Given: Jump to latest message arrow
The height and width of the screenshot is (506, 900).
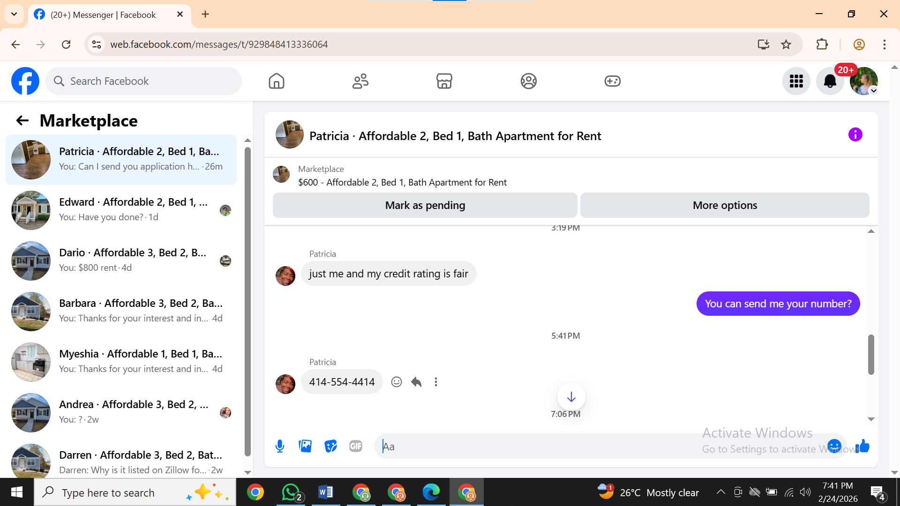Looking at the screenshot, I should pos(571,397).
